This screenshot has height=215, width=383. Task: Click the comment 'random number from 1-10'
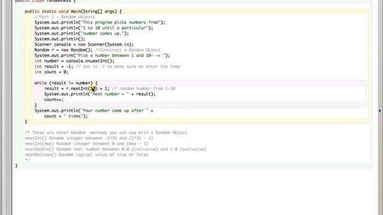click(x=147, y=88)
